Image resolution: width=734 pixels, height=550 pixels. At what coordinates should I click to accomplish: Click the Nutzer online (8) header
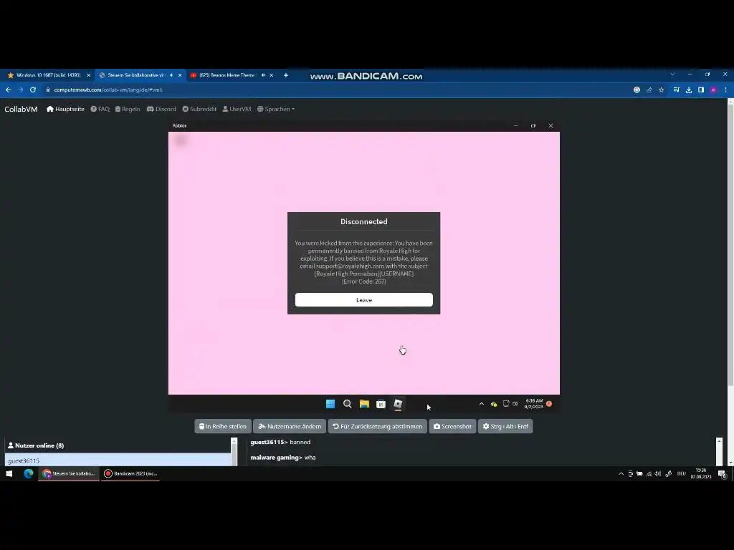tap(36, 445)
